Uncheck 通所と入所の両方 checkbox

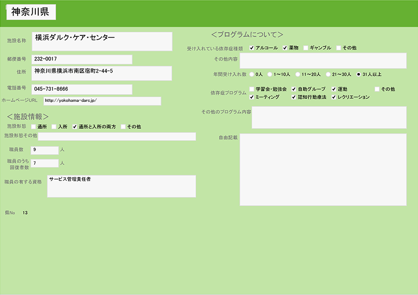75,127
